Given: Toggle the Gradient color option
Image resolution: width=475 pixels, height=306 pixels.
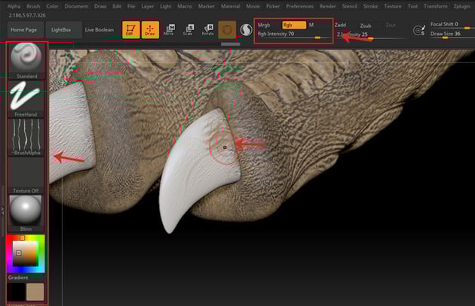Looking at the screenshot, I should click(x=18, y=277).
